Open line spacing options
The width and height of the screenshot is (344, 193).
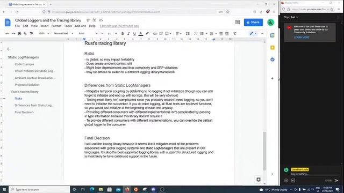click(x=188, y=33)
